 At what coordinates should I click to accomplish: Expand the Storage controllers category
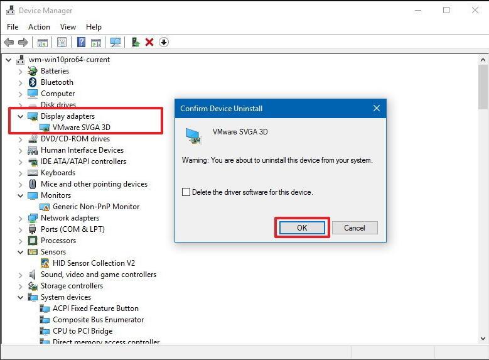pos(20,286)
